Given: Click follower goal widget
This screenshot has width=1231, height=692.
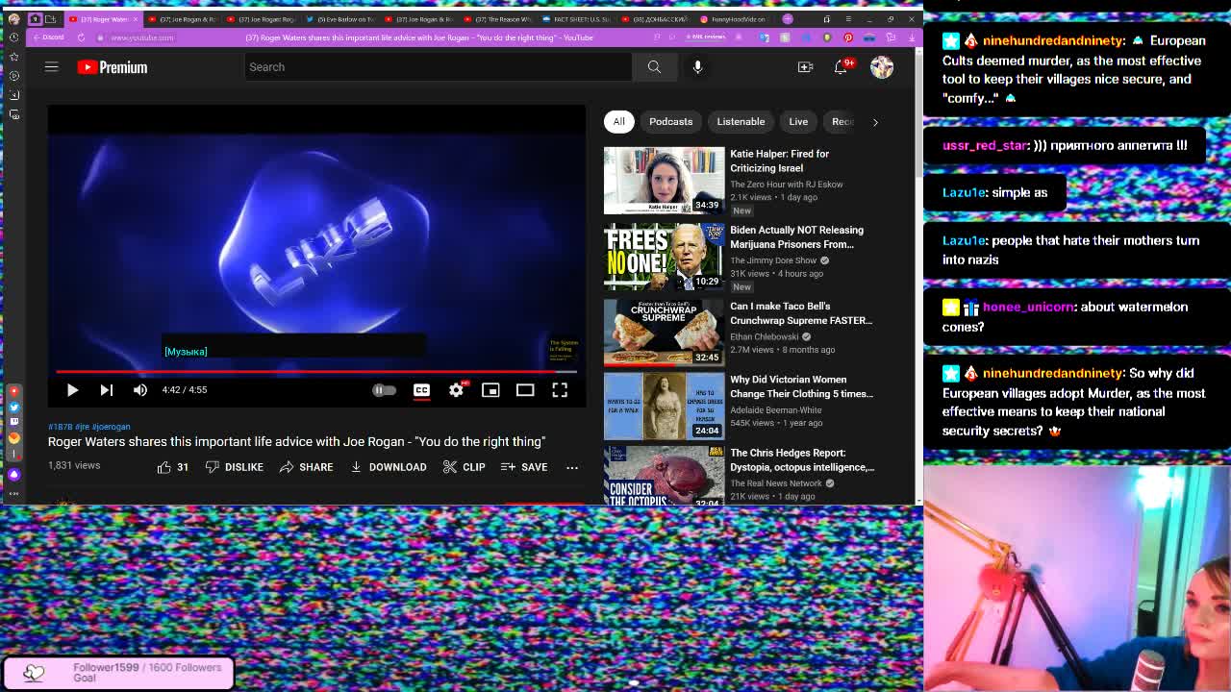Looking at the screenshot, I should [117, 673].
